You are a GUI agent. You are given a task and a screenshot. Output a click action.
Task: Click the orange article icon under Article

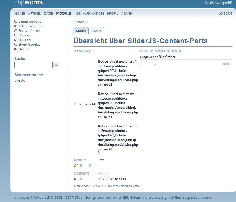click(x=75, y=165)
